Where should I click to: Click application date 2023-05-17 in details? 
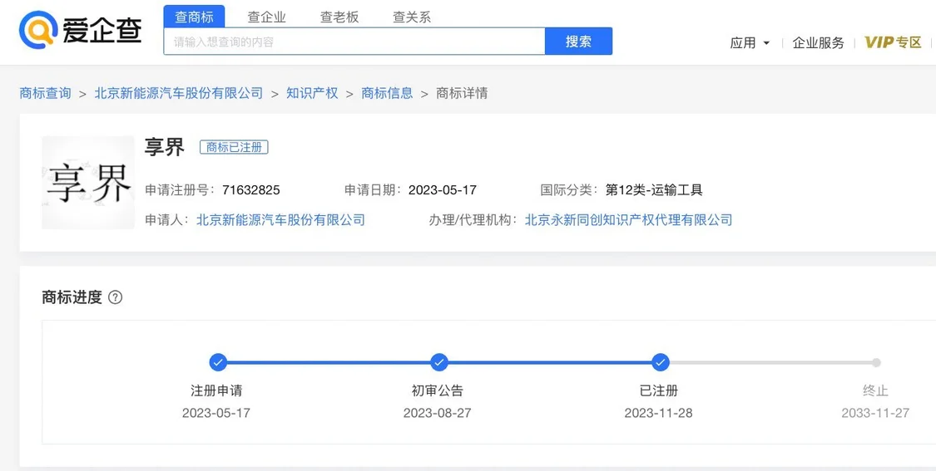click(443, 190)
